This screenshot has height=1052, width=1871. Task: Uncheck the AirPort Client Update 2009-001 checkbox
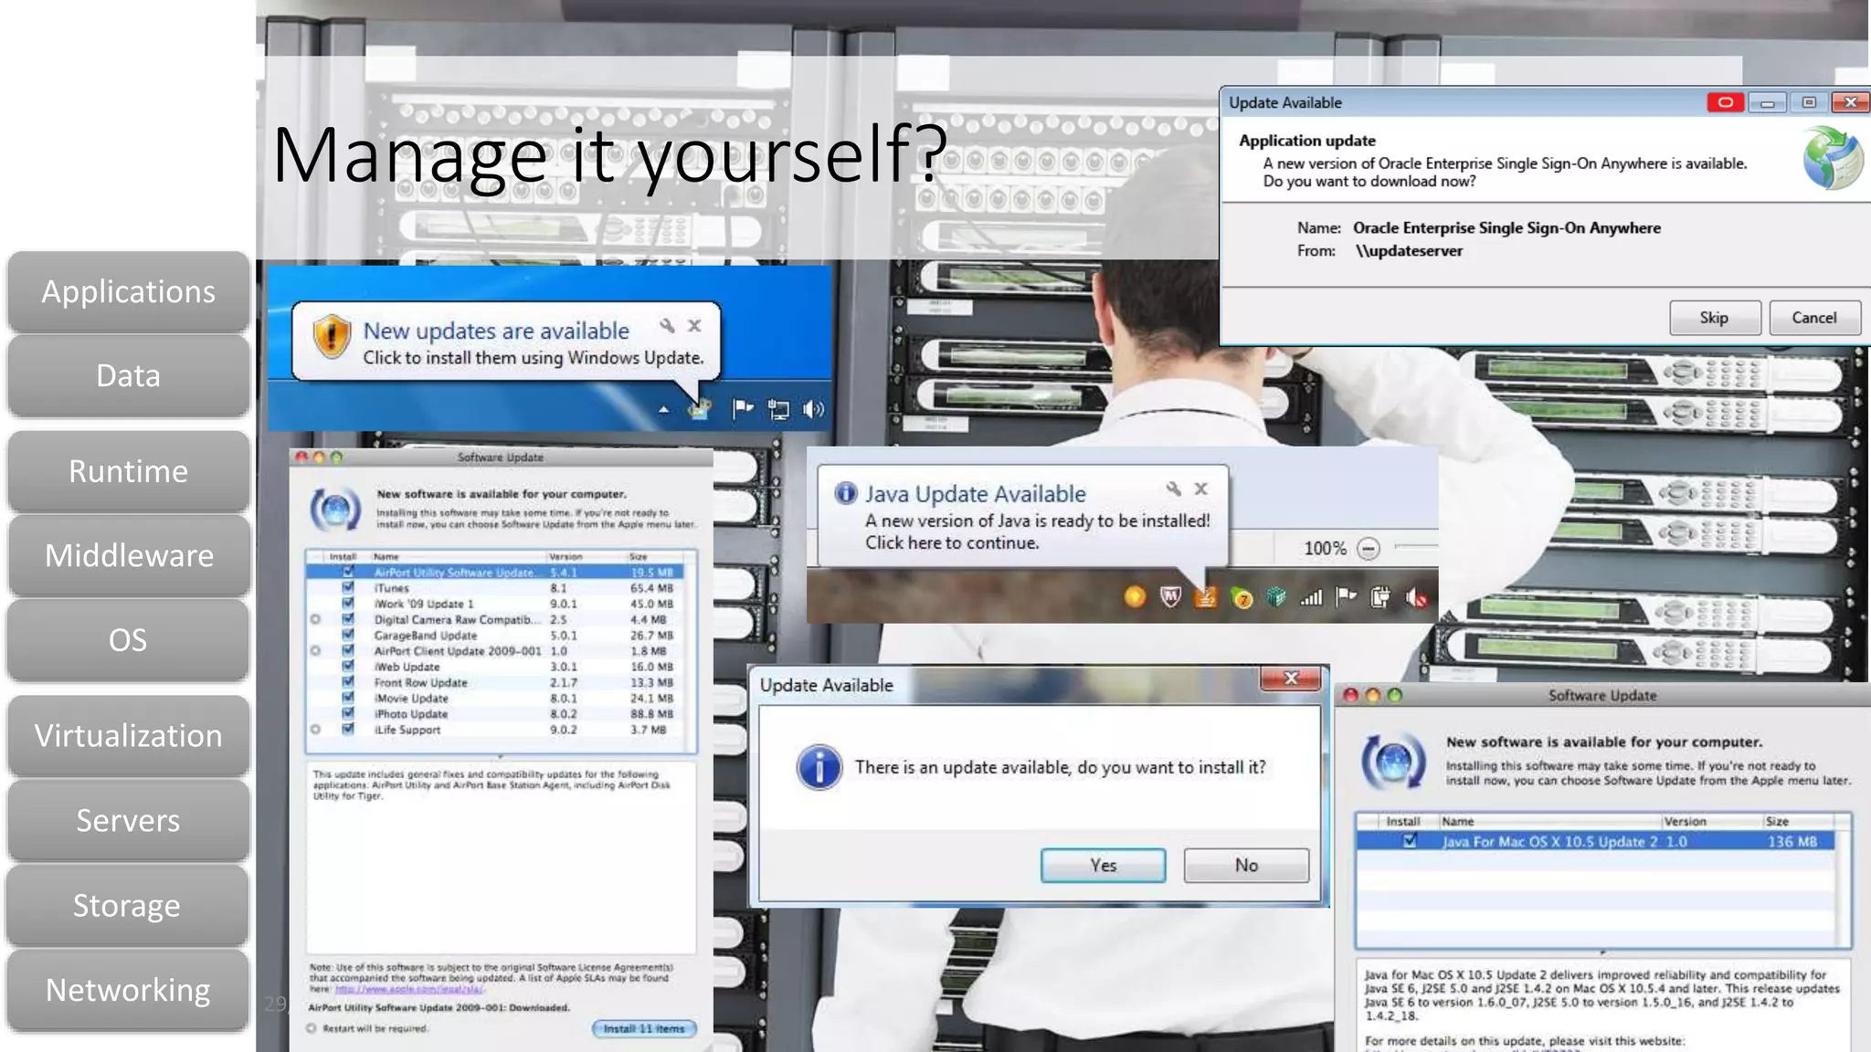tap(347, 651)
